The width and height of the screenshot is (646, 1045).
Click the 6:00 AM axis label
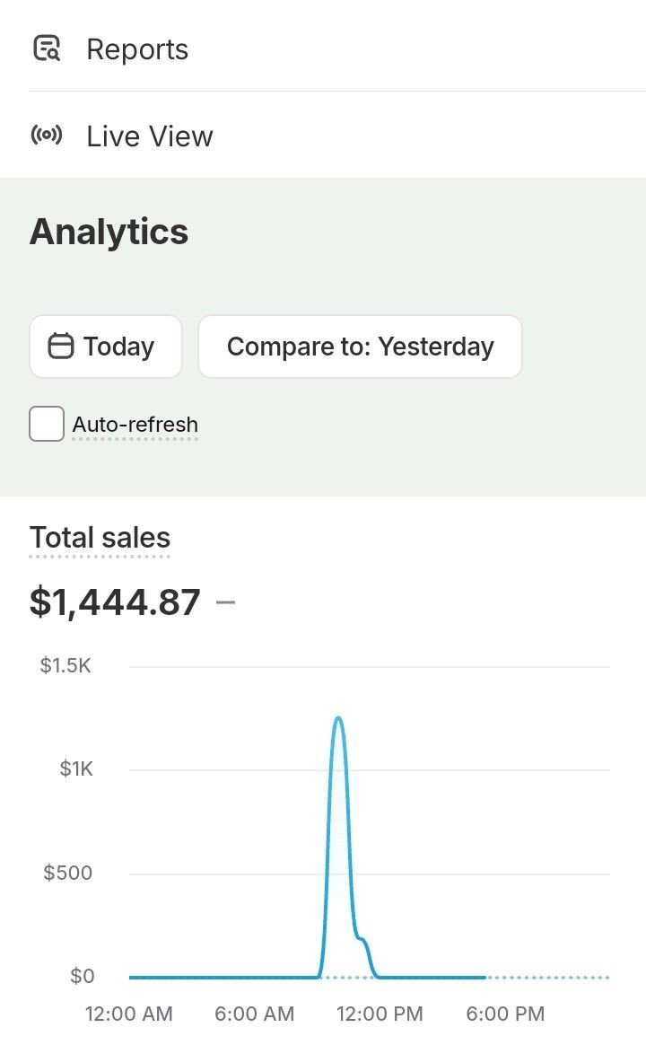[254, 1014]
